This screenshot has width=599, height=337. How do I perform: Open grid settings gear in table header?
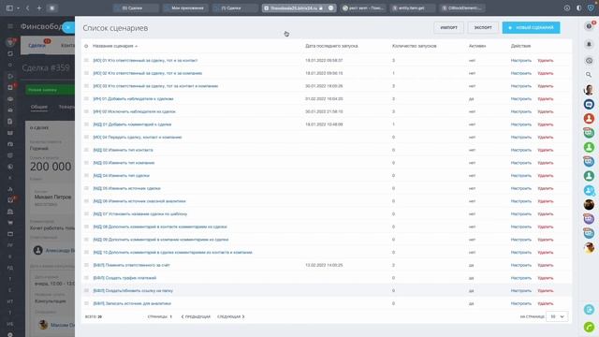pyautogui.click(x=86, y=46)
